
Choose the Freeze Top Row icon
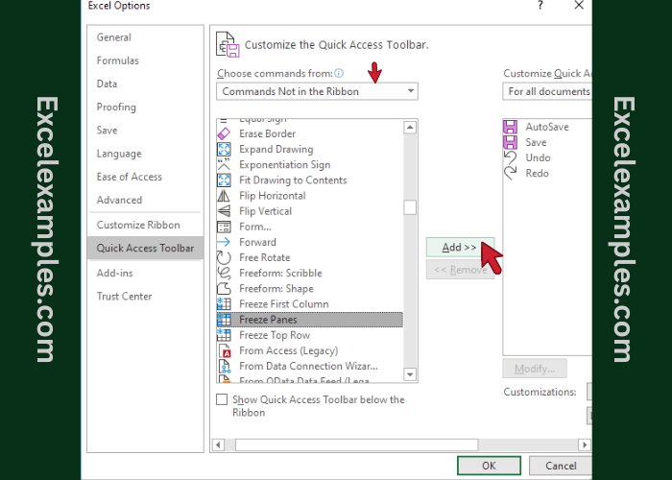[x=224, y=335]
